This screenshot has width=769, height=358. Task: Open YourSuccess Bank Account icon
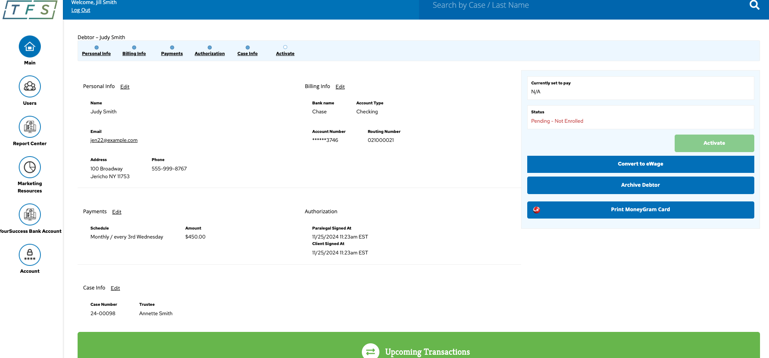30,214
